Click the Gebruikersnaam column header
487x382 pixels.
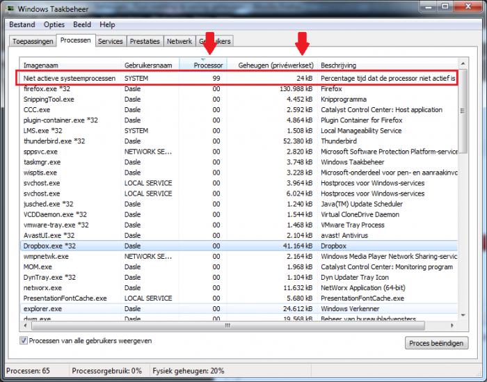pyautogui.click(x=150, y=65)
